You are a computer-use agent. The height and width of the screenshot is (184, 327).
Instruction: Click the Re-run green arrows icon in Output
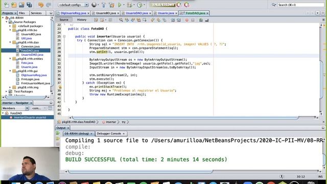58,133
